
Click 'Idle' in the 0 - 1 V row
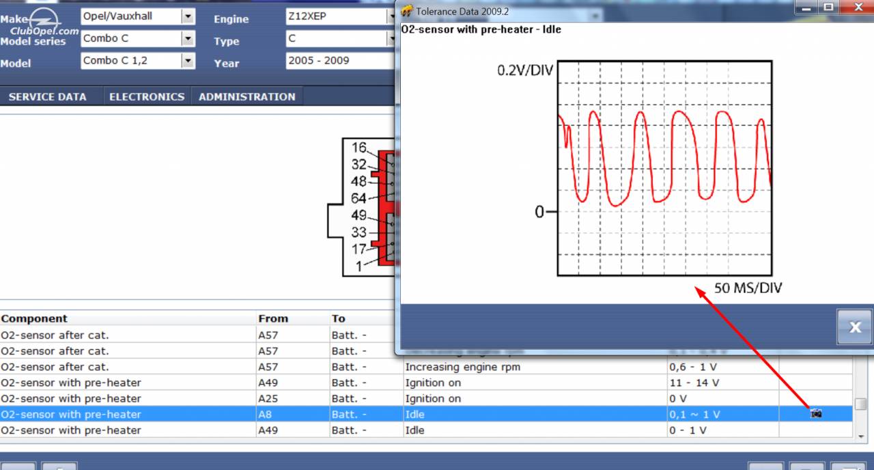tap(414, 430)
